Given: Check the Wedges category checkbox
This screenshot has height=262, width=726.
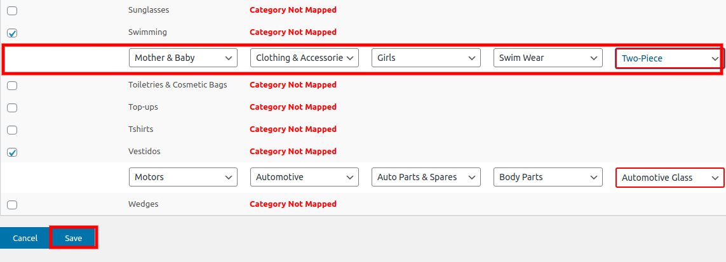Looking at the screenshot, I should coord(12,205).
